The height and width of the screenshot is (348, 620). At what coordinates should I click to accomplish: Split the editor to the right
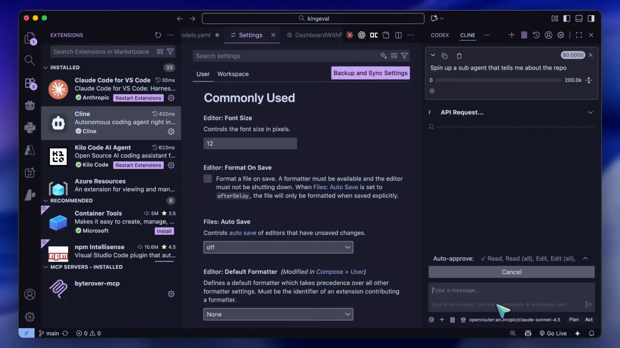click(398, 35)
